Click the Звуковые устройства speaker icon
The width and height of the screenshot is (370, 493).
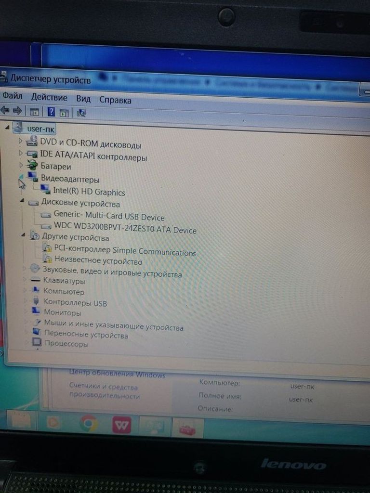coord(35,269)
